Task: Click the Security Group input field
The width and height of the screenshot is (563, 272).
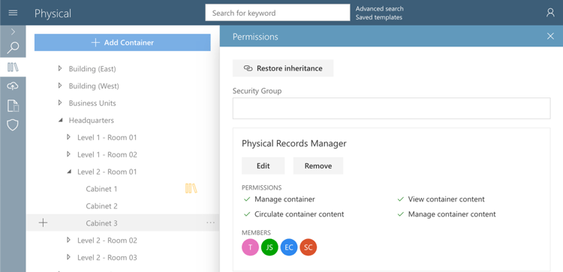Action: [391, 108]
